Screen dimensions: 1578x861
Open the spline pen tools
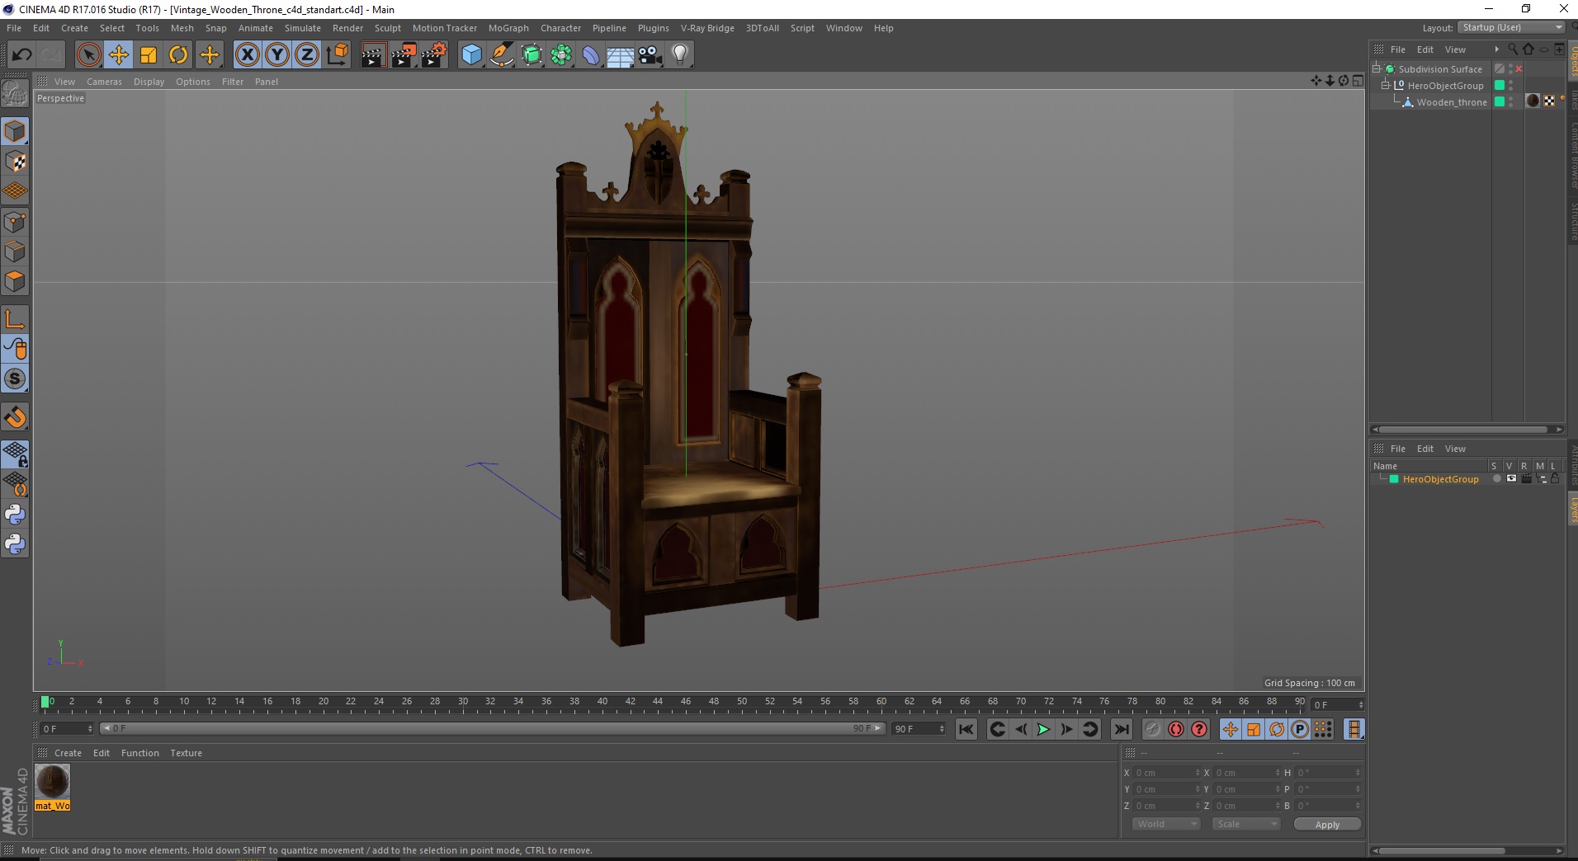coord(502,55)
